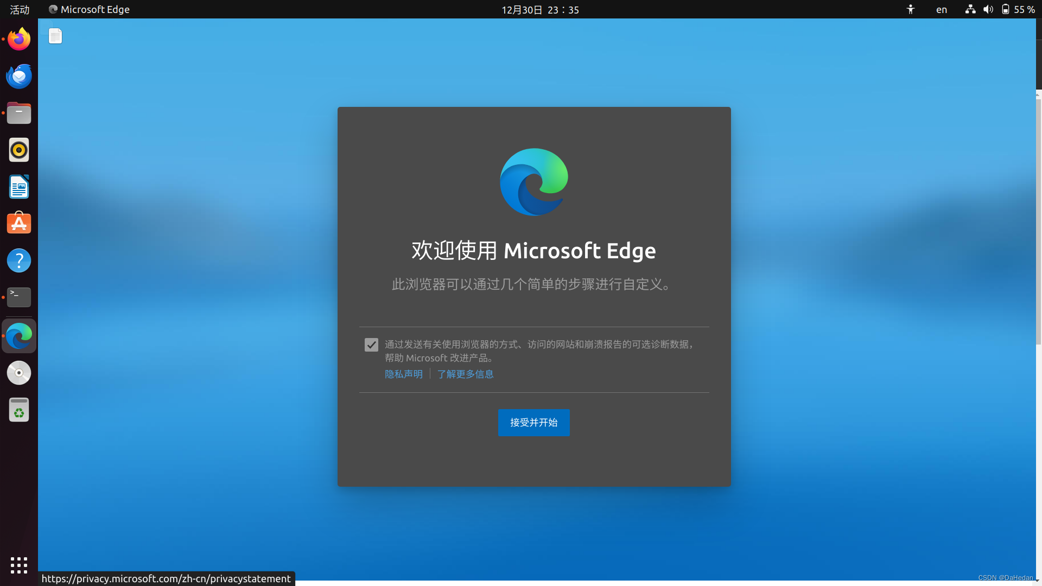Launch Thunderbird mail from the dock

(x=19, y=76)
